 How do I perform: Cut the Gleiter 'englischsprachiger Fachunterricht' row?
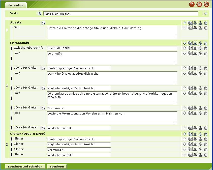(195, 144)
